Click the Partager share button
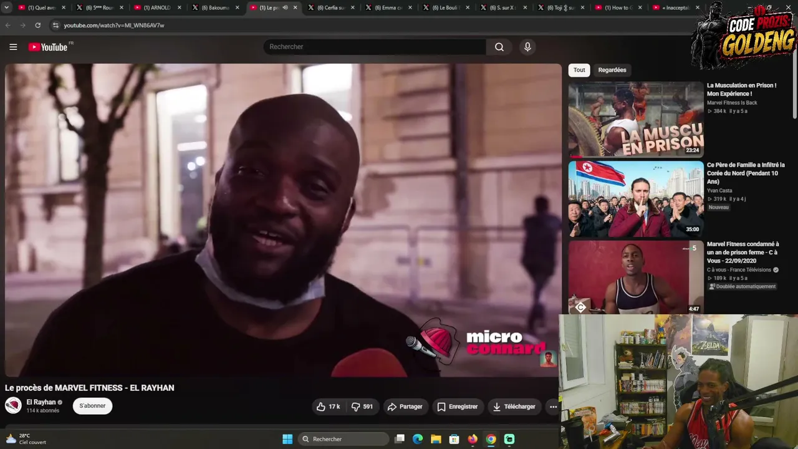The width and height of the screenshot is (798, 449). click(x=405, y=407)
